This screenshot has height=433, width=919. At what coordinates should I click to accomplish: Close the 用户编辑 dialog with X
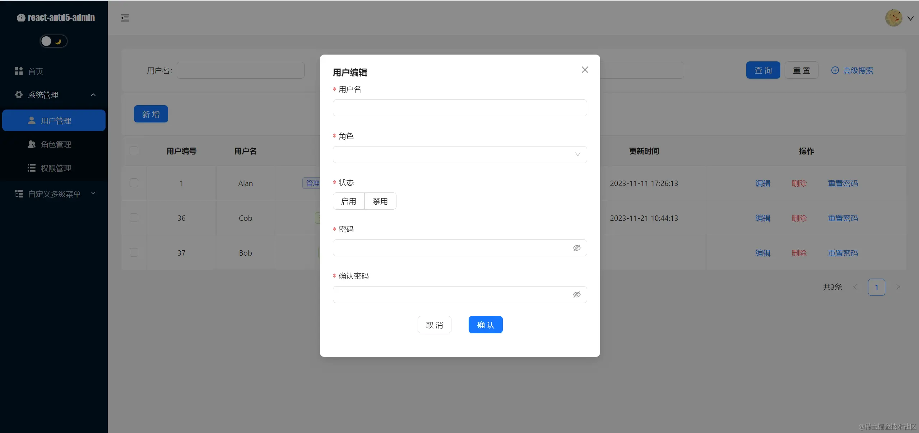(585, 70)
